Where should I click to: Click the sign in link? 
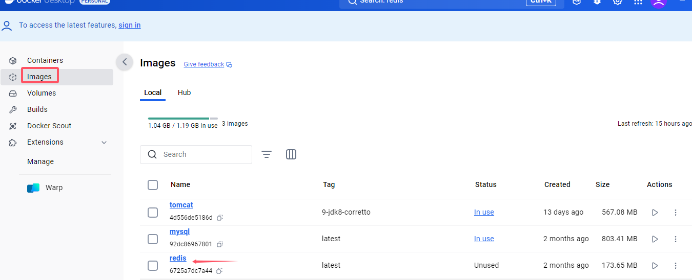[x=130, y=25]
